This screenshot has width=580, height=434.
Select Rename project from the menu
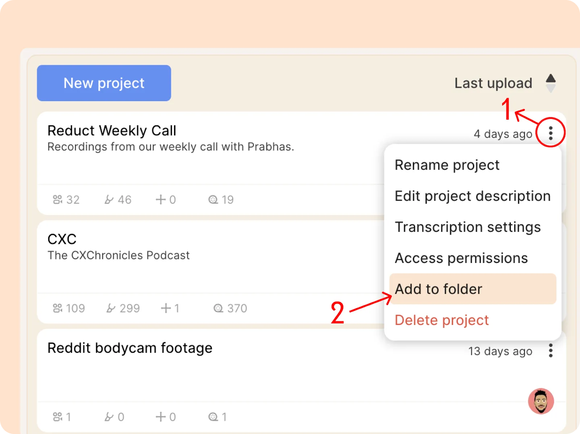click(x=447, y=165)
